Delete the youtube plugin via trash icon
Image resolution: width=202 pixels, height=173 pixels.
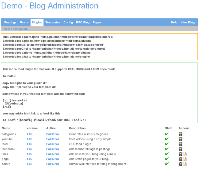(180, 139)
